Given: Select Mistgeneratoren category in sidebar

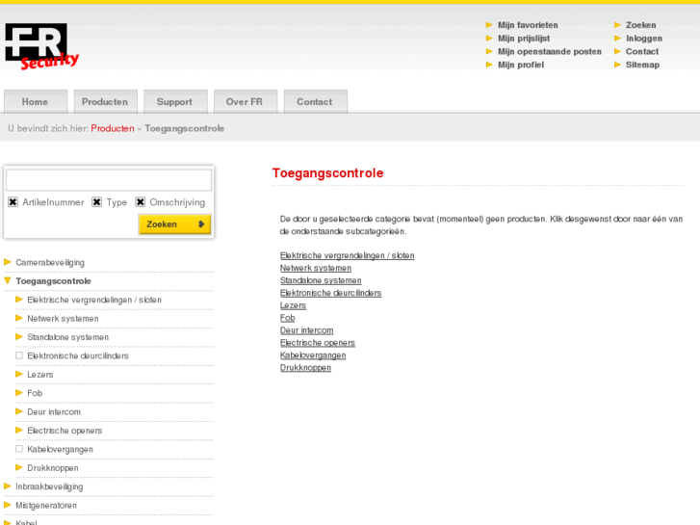Looking at the screenshot, I should [46, 506].
